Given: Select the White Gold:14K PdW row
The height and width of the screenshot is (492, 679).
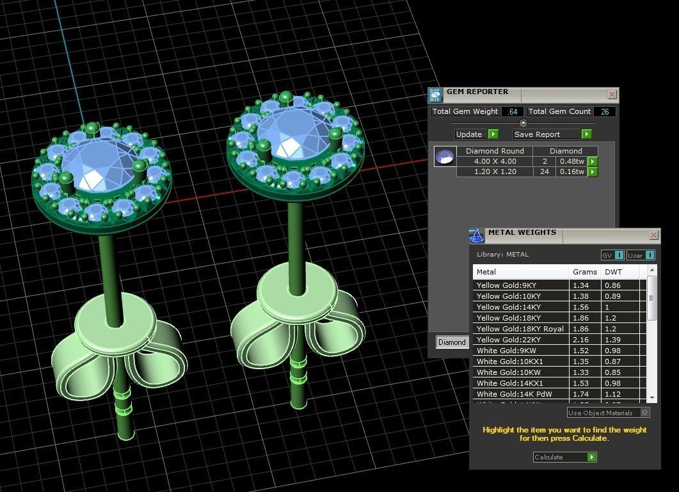Looking at the screenshot, I should click(x=560, y=394).
